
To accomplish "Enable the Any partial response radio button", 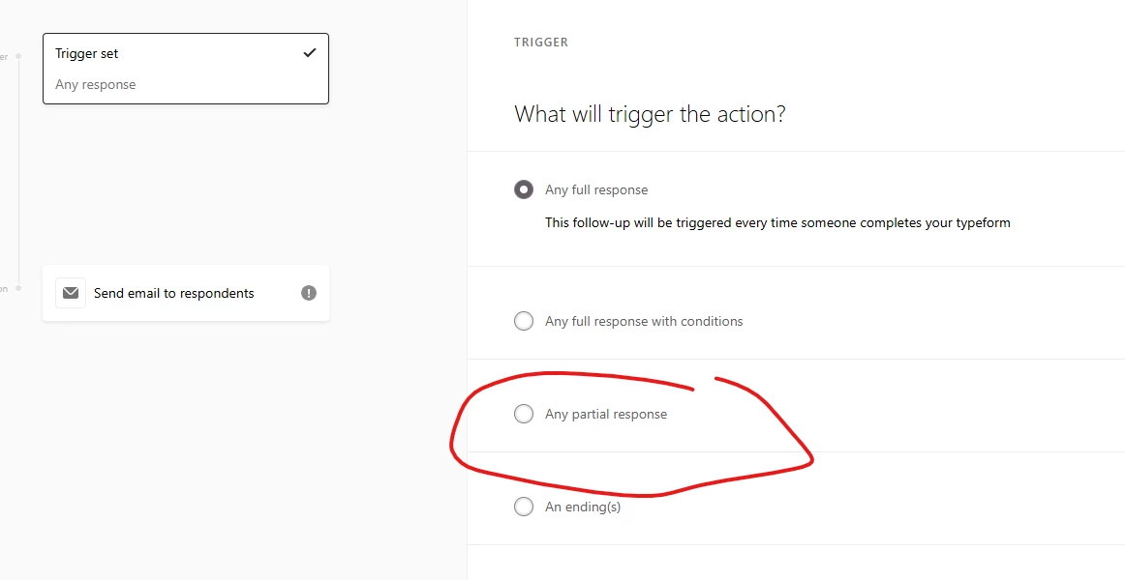I will pyautogui.click(x=524, y=414).
